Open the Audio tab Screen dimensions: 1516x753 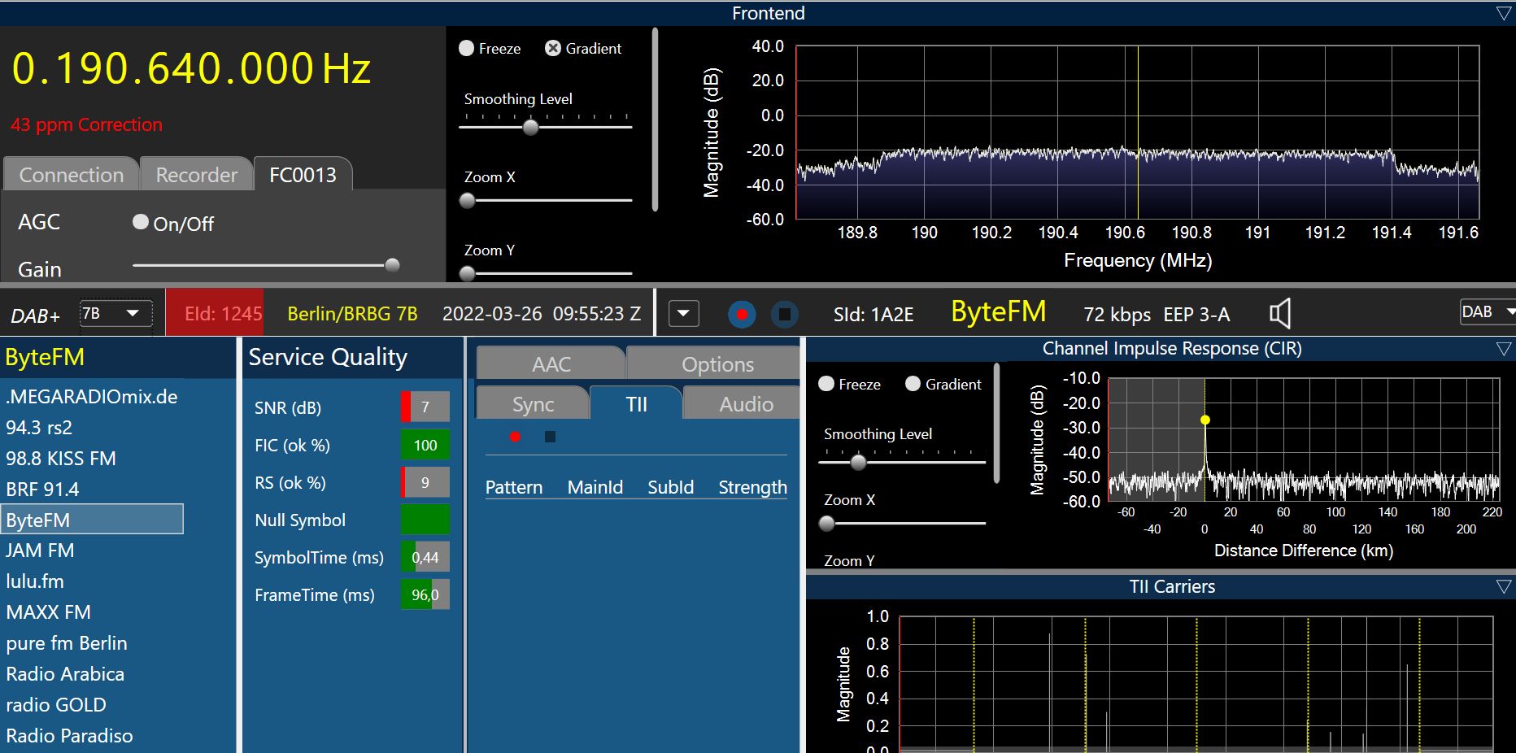746,404
